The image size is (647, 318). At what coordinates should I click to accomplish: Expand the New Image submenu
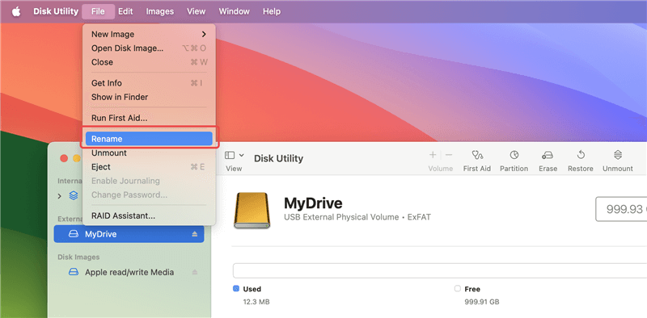[x=149, y=34]
